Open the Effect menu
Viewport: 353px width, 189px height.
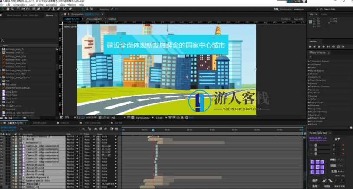click(x=40, y=5)
